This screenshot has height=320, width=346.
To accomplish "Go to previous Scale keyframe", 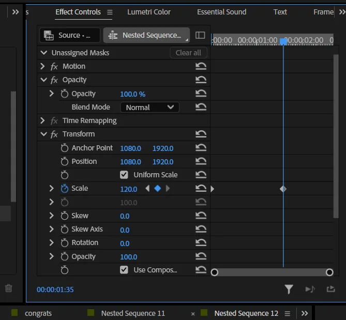I will (x=147, y=189).
